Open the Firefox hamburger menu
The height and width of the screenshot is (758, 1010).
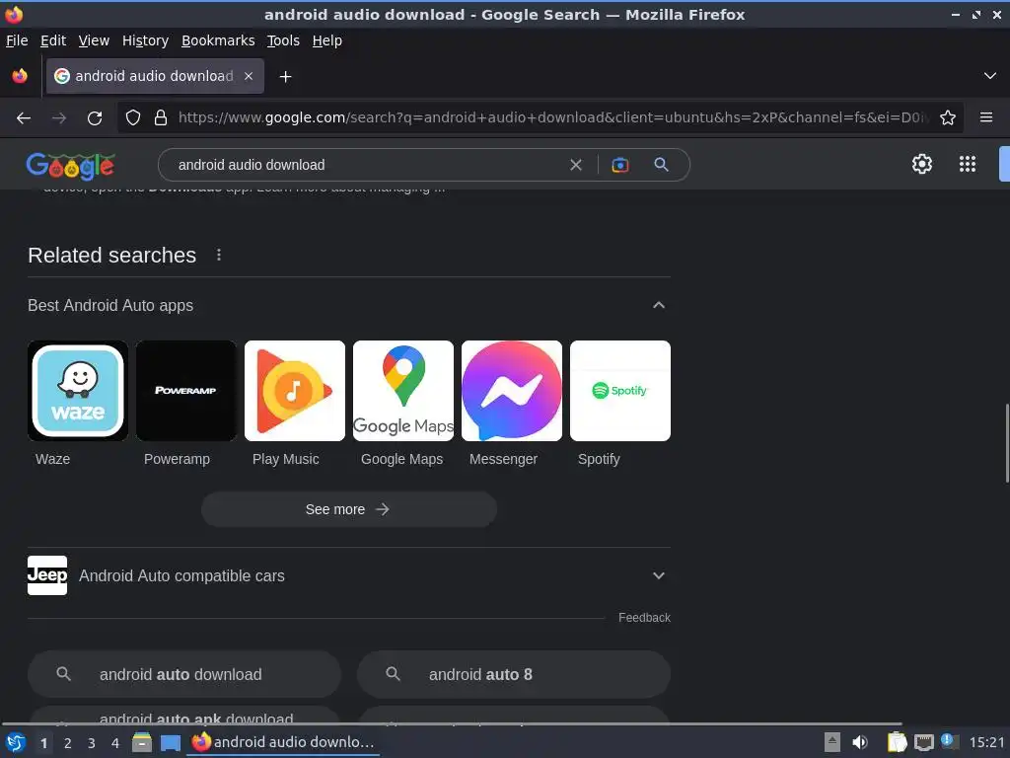pyautogui.click(x=986, y=117)
